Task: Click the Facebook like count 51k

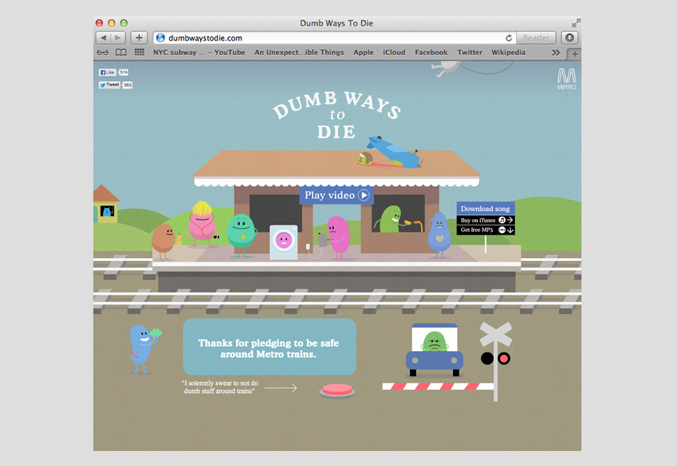Action: [x=123, y=72]
